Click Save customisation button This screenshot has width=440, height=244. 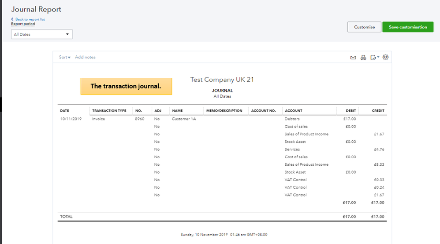(x=408, y=27)
